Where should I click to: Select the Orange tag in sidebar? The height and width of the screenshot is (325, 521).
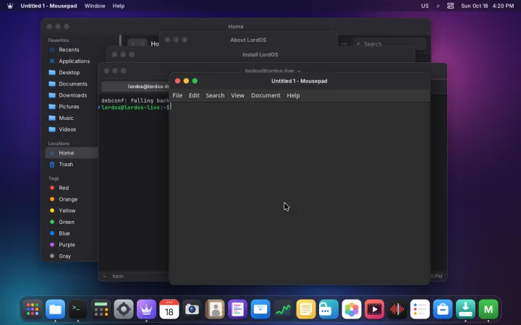(68, 199)
